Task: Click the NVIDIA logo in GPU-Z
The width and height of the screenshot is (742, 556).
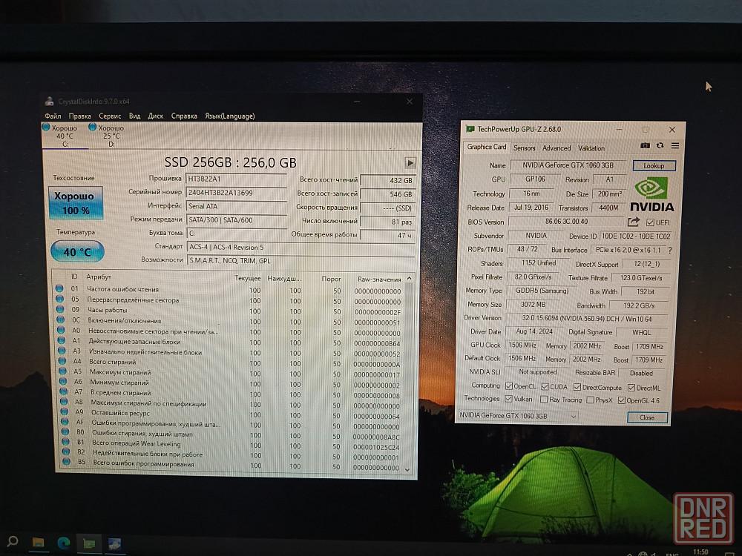Action: coord(651,195)
